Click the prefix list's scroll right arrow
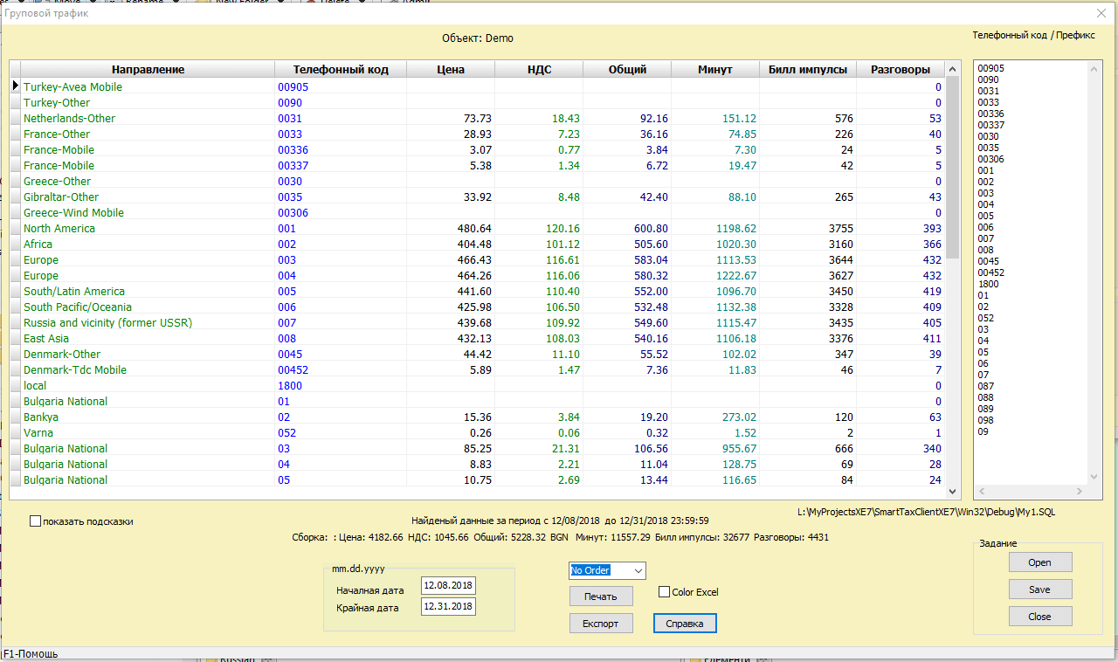 (1080, 492)
